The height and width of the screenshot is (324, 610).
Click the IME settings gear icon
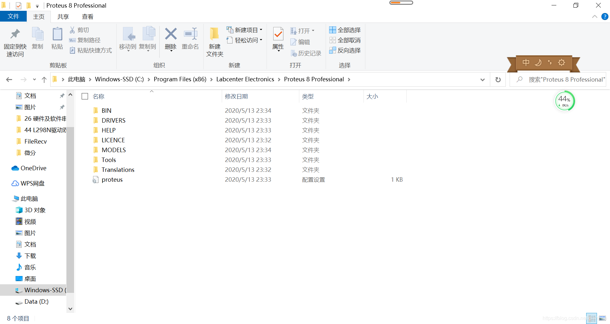coord(562,62)
